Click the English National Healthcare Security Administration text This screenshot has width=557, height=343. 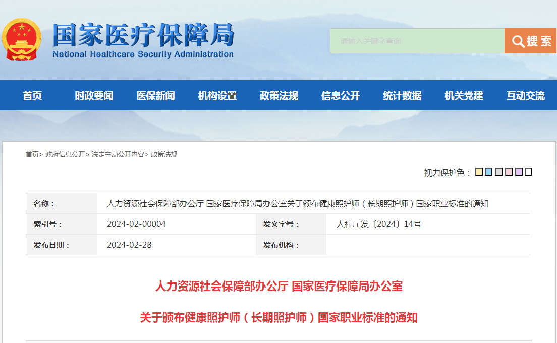click(143, 54)
